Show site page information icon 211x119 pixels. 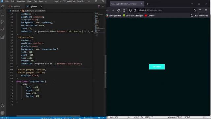tap(135, 10)
